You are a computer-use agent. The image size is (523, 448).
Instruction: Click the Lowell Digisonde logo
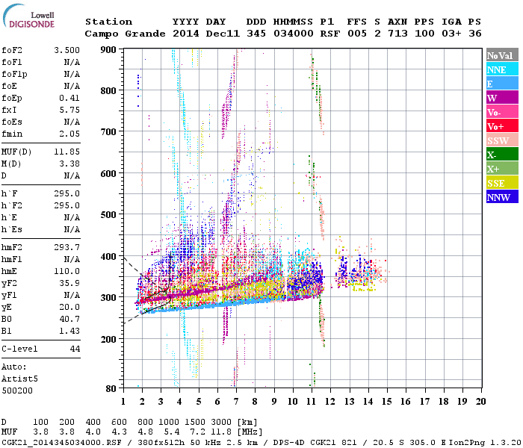click(28, 16)
